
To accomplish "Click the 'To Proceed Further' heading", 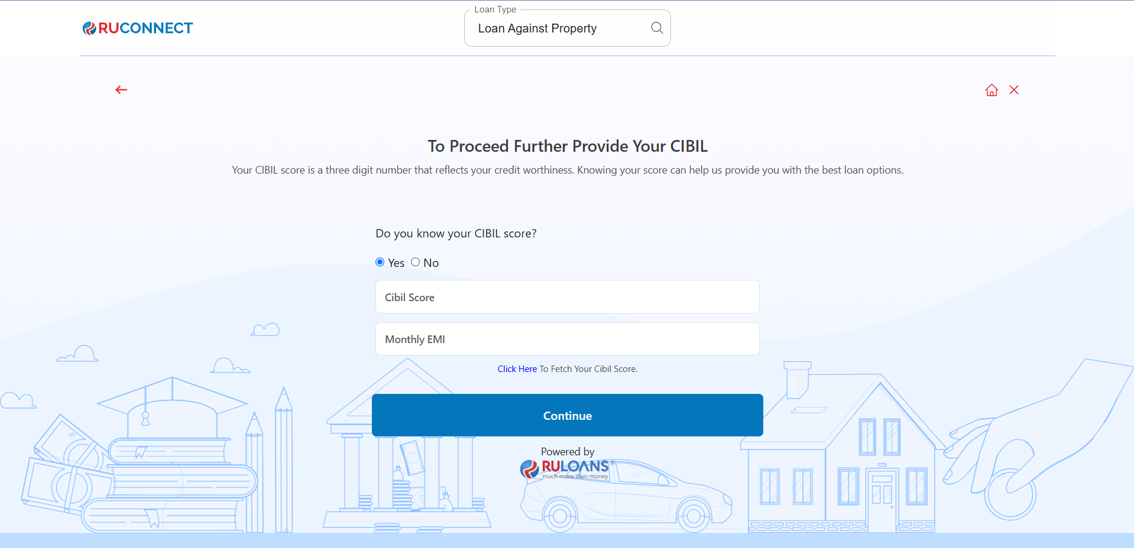I will pos(567,146).
